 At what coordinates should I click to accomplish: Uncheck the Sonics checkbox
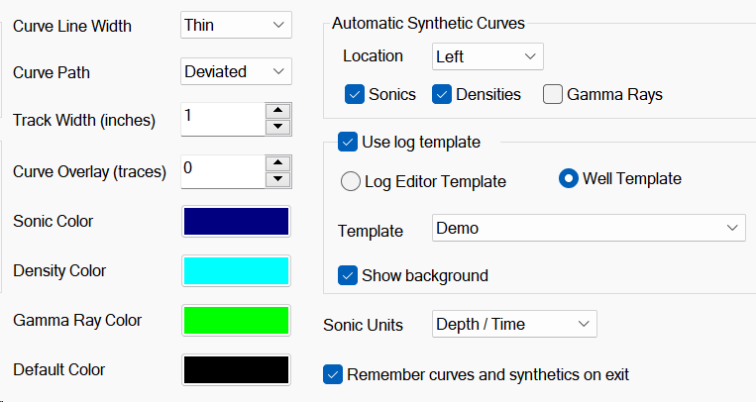pyautogui.click(x=354, y=95)
